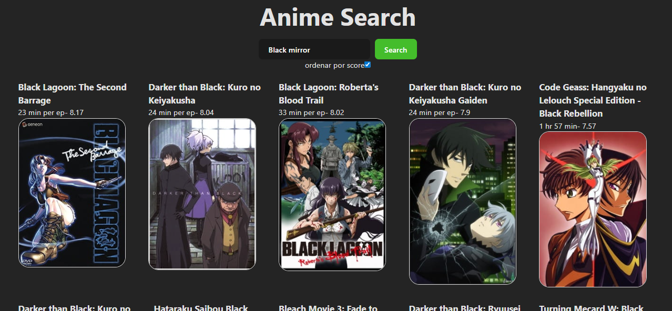Image resolution: width=672 pixels, height=311 pixels.
Task: Open the Kuro no Keiyakusha Gaiden poster
Action: coord(463,201)
